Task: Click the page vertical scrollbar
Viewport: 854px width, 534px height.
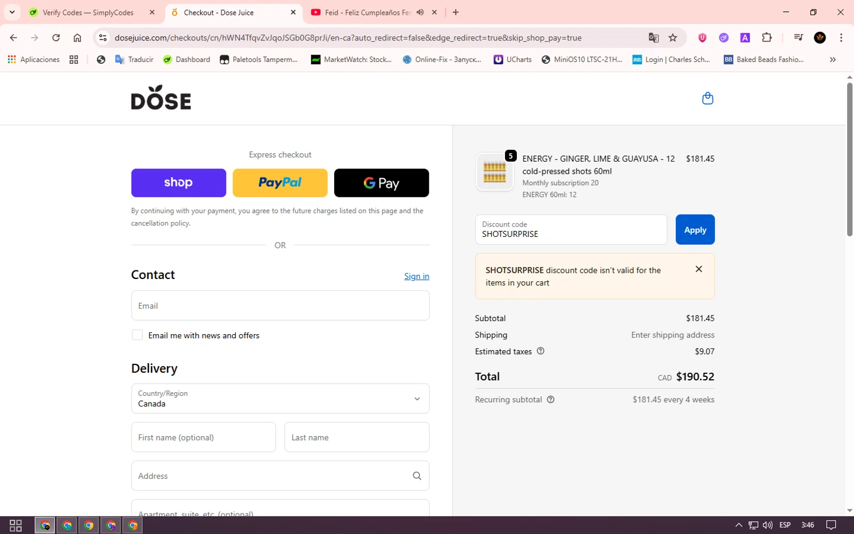Action: point(849,159)
